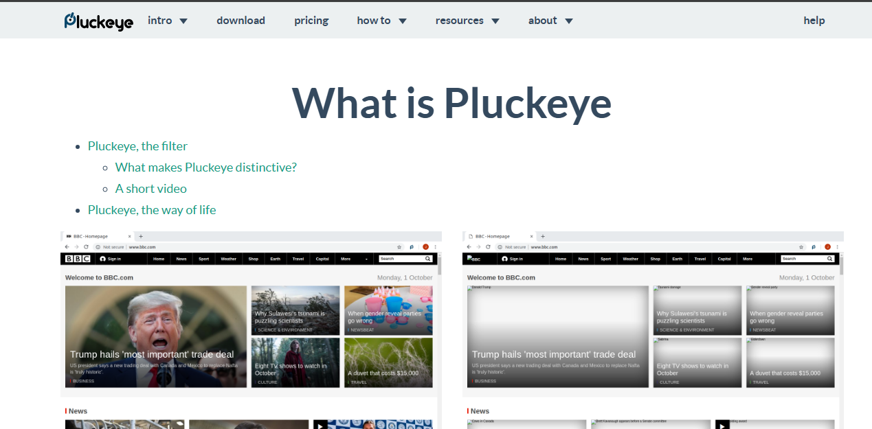Click the magnifier icon in BBC's search box

(428, 259)
